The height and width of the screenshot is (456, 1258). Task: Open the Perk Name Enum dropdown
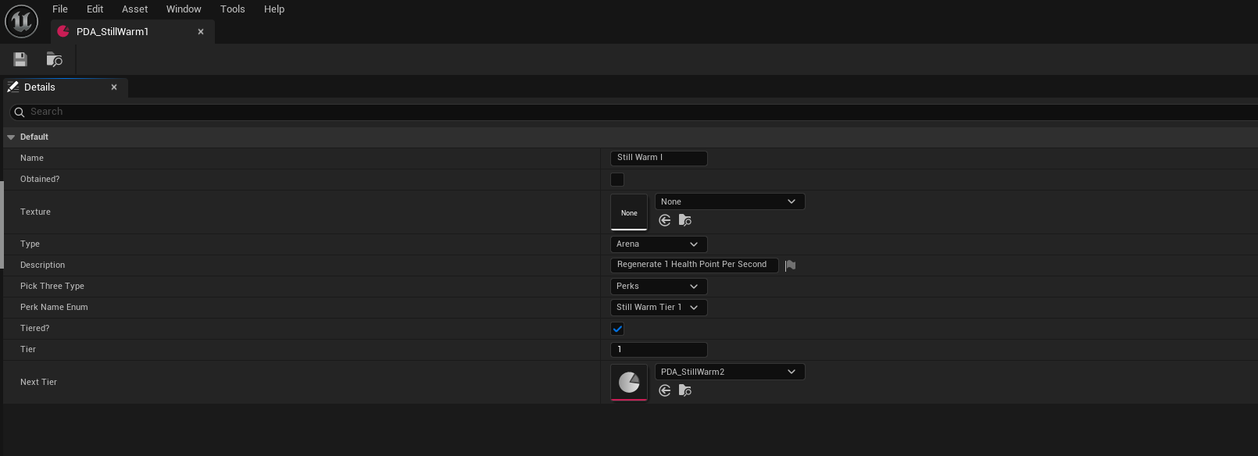(x=659, y=308)
